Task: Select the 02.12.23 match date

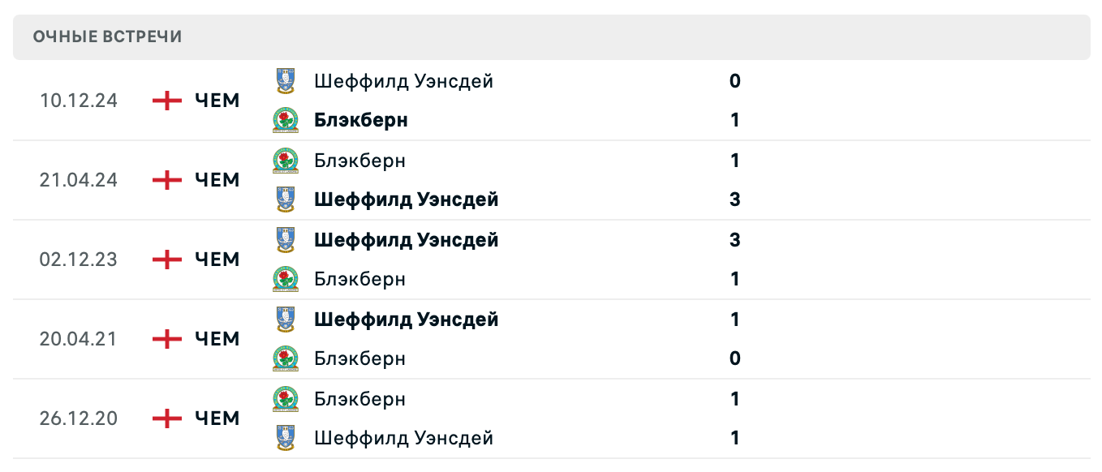Action: point(78,260)
